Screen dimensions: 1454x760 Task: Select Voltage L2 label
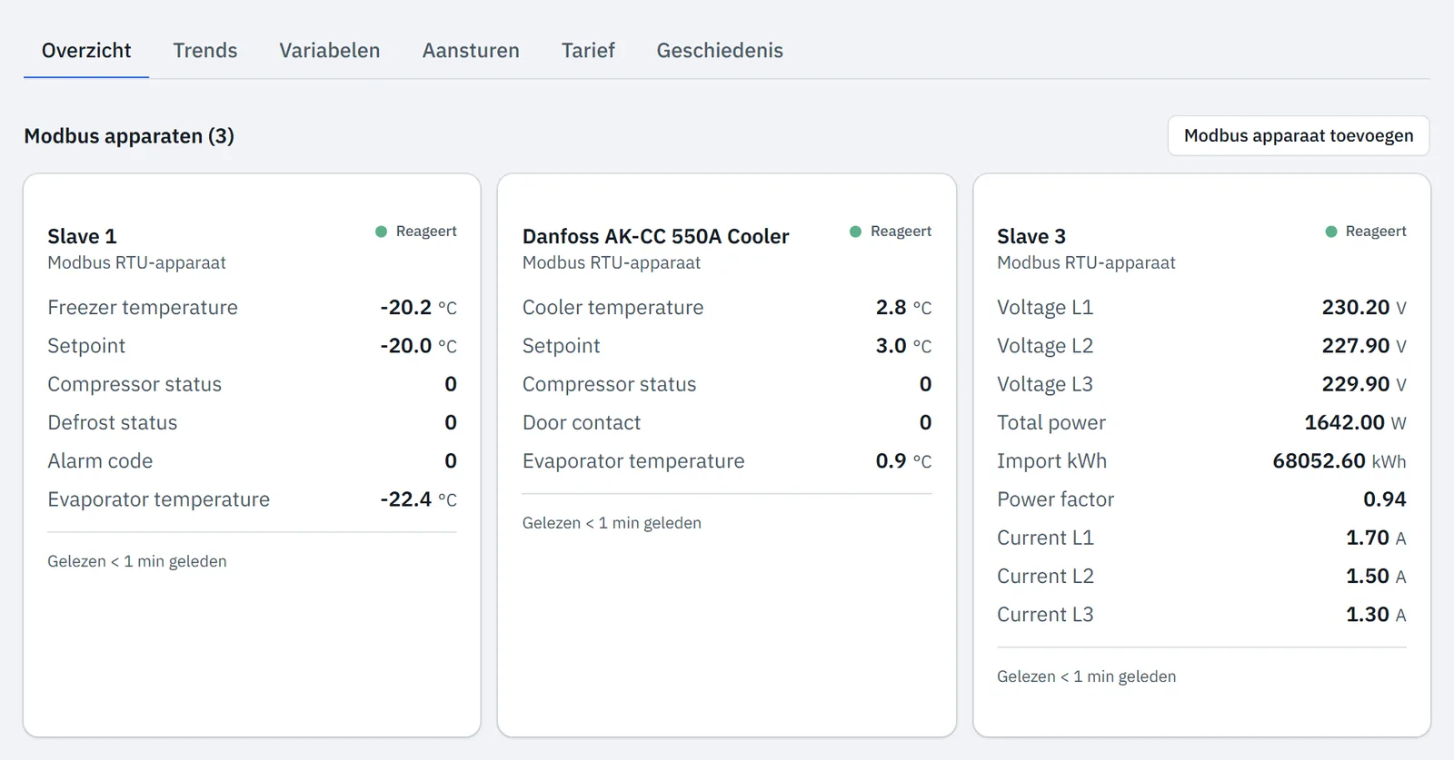(1045, 346)
